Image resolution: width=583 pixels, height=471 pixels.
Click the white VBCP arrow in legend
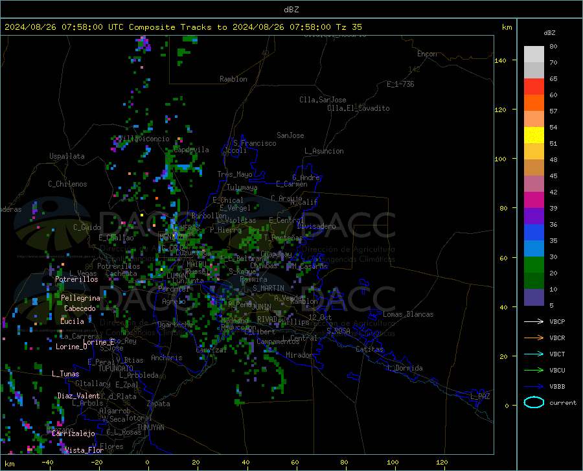[534, 321]
